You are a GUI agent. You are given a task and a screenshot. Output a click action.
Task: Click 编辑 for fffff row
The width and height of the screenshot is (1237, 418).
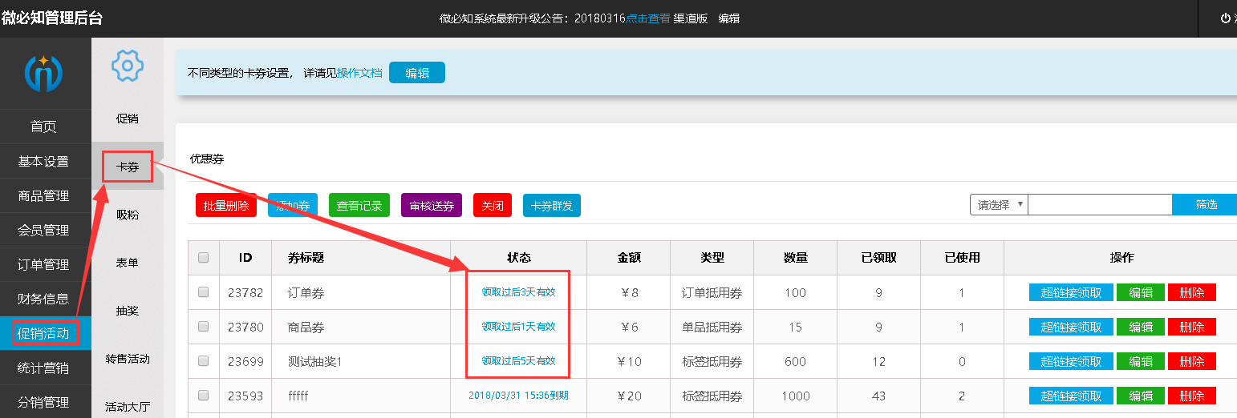[x=1141, y=396]
